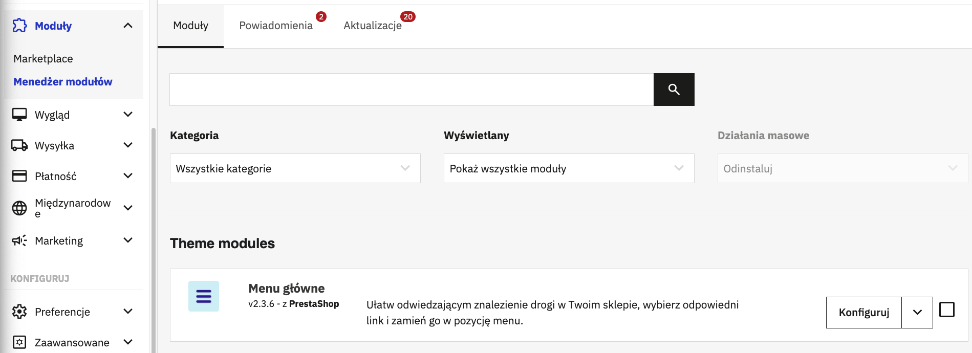Viewport: 972px width, 353px height.
Task: Click the Moduły sidebar menu label
Action: (53, 26)
